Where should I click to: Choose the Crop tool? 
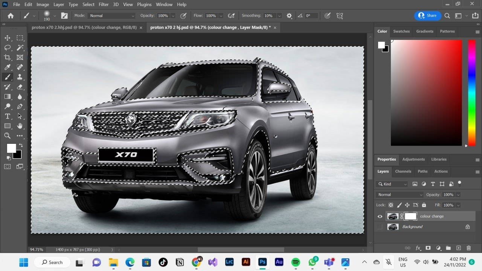point(7,58)
